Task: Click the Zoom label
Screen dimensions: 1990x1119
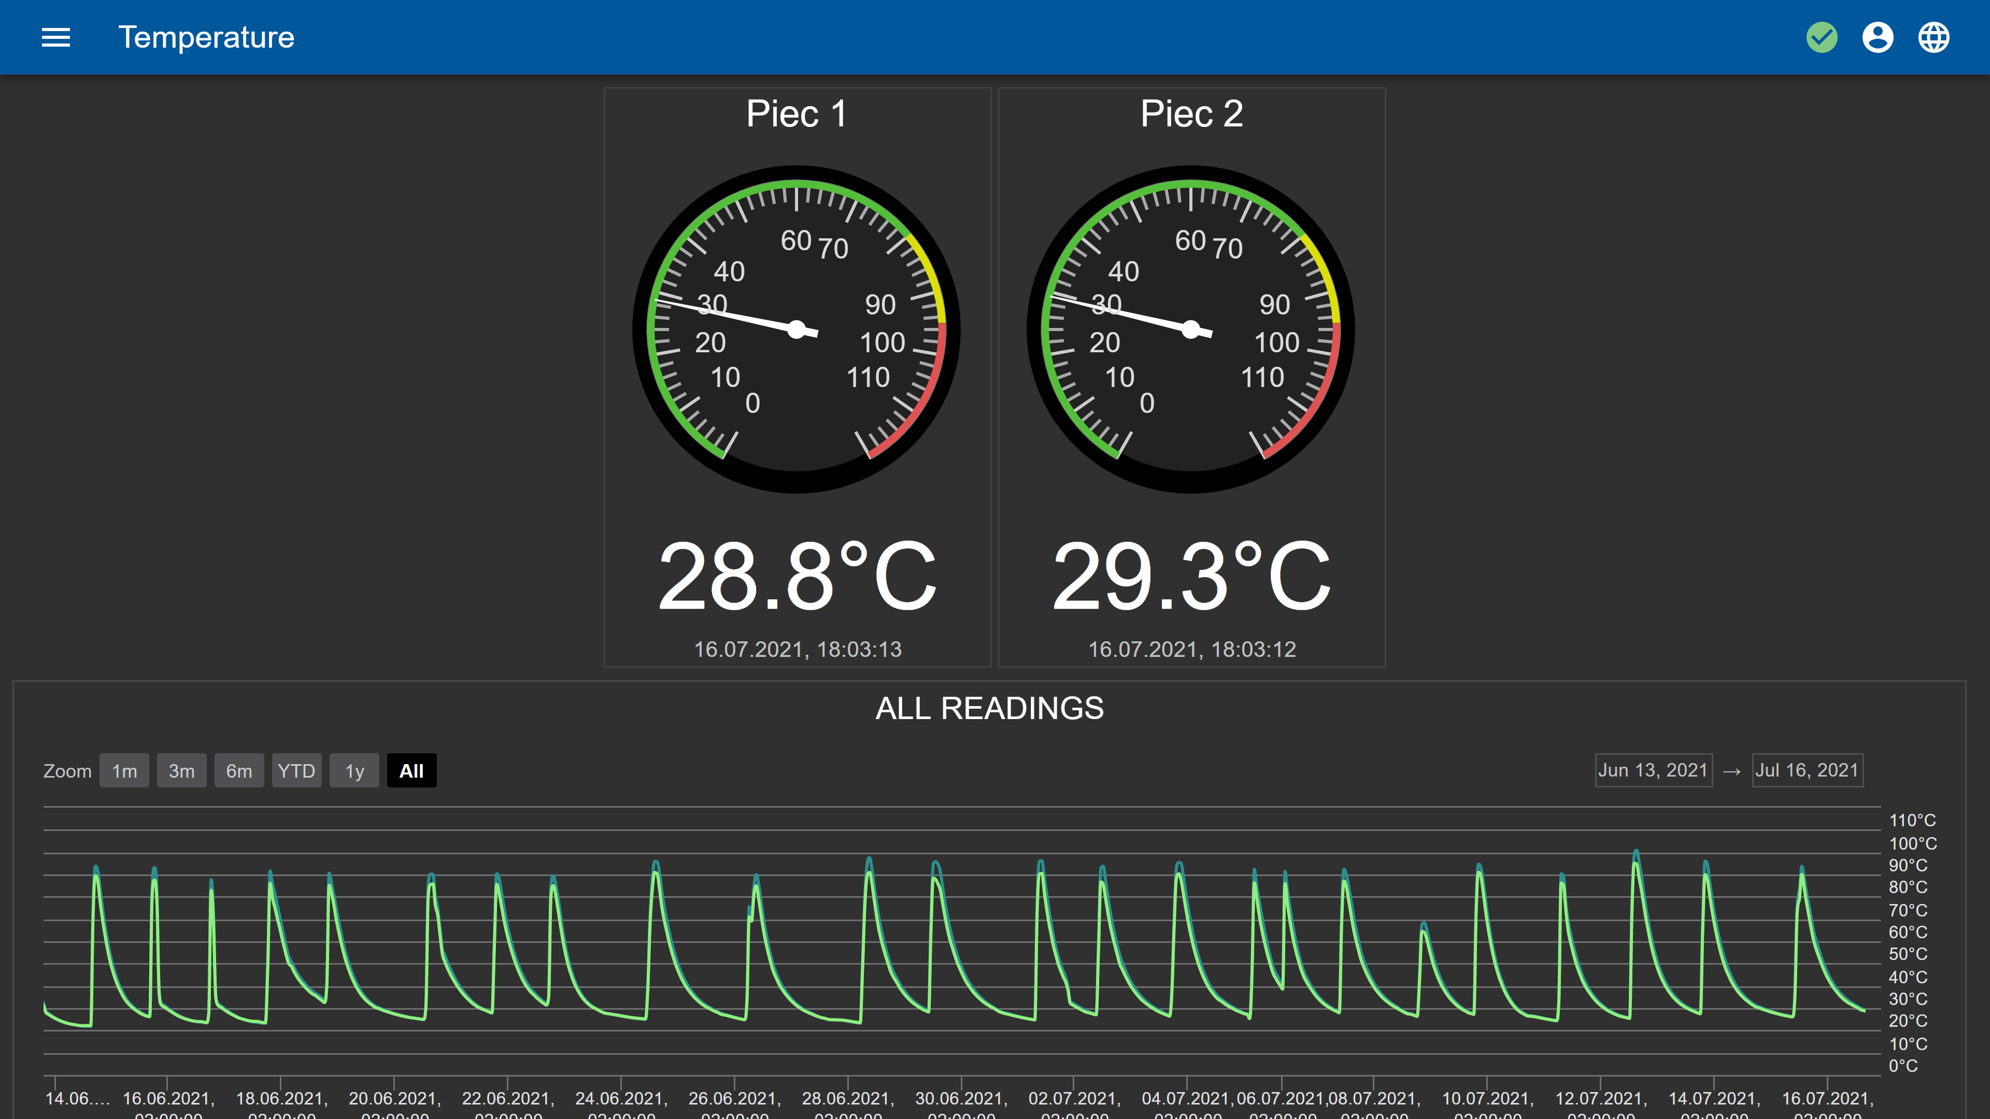Action: (x=67, y=771)
